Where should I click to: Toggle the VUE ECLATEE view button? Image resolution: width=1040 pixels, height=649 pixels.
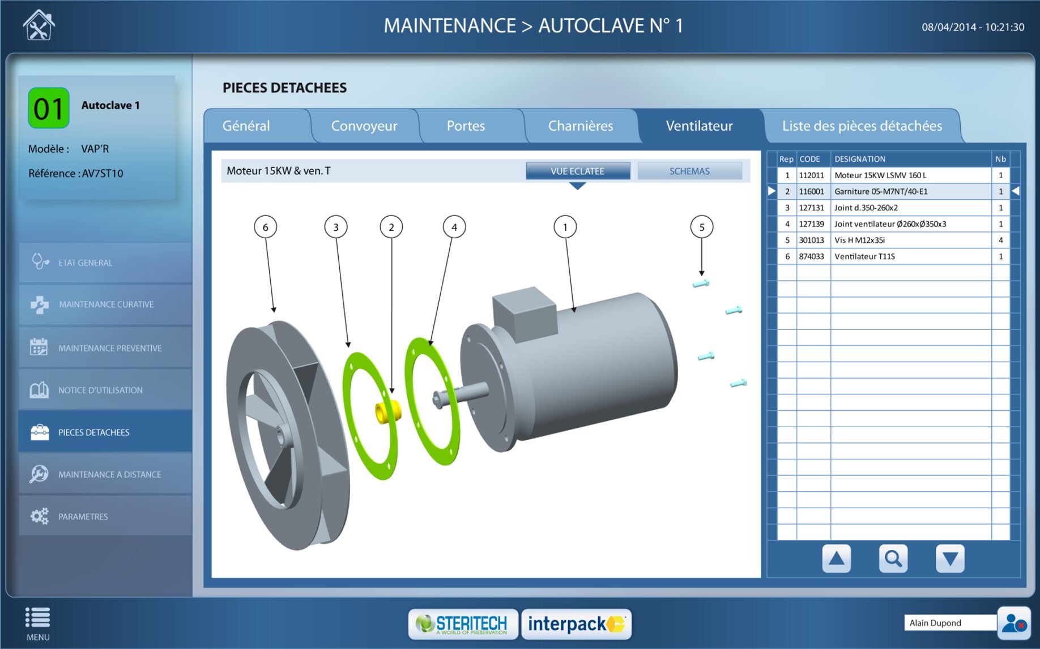coord(577,171)
